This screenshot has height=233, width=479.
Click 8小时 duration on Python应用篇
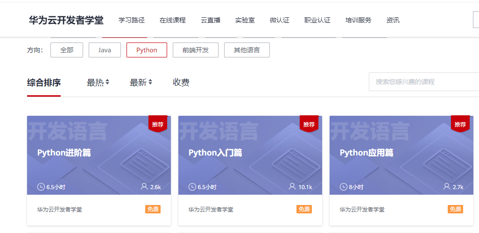[356, 187]
